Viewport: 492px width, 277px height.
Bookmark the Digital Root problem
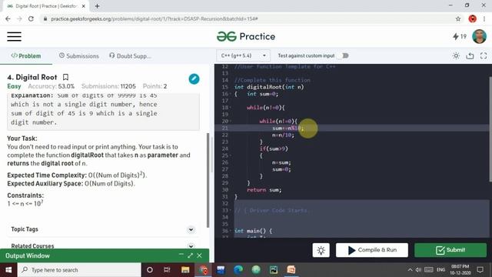point(65,77)
